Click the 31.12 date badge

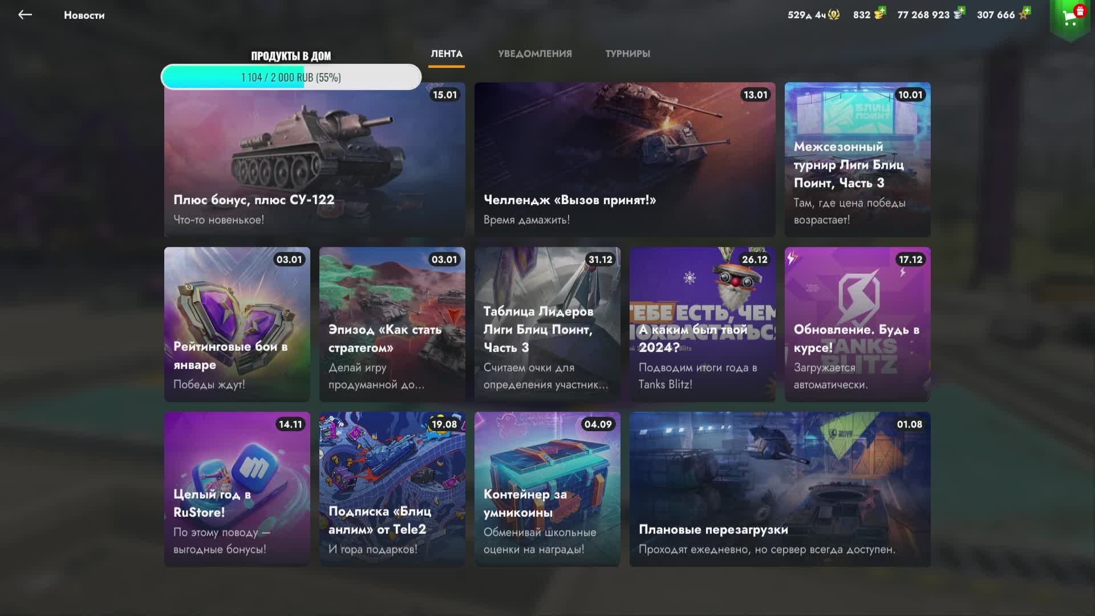pyautogui.click(x=600, y=260)
